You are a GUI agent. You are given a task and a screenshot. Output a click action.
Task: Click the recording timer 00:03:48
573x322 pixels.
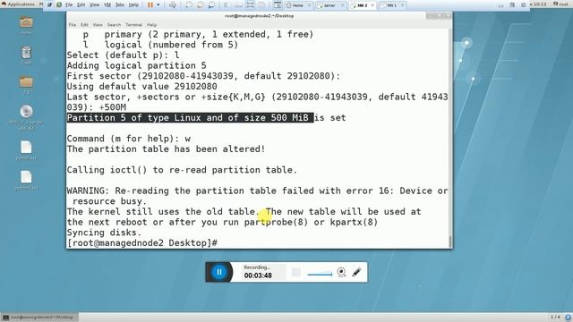258,275
